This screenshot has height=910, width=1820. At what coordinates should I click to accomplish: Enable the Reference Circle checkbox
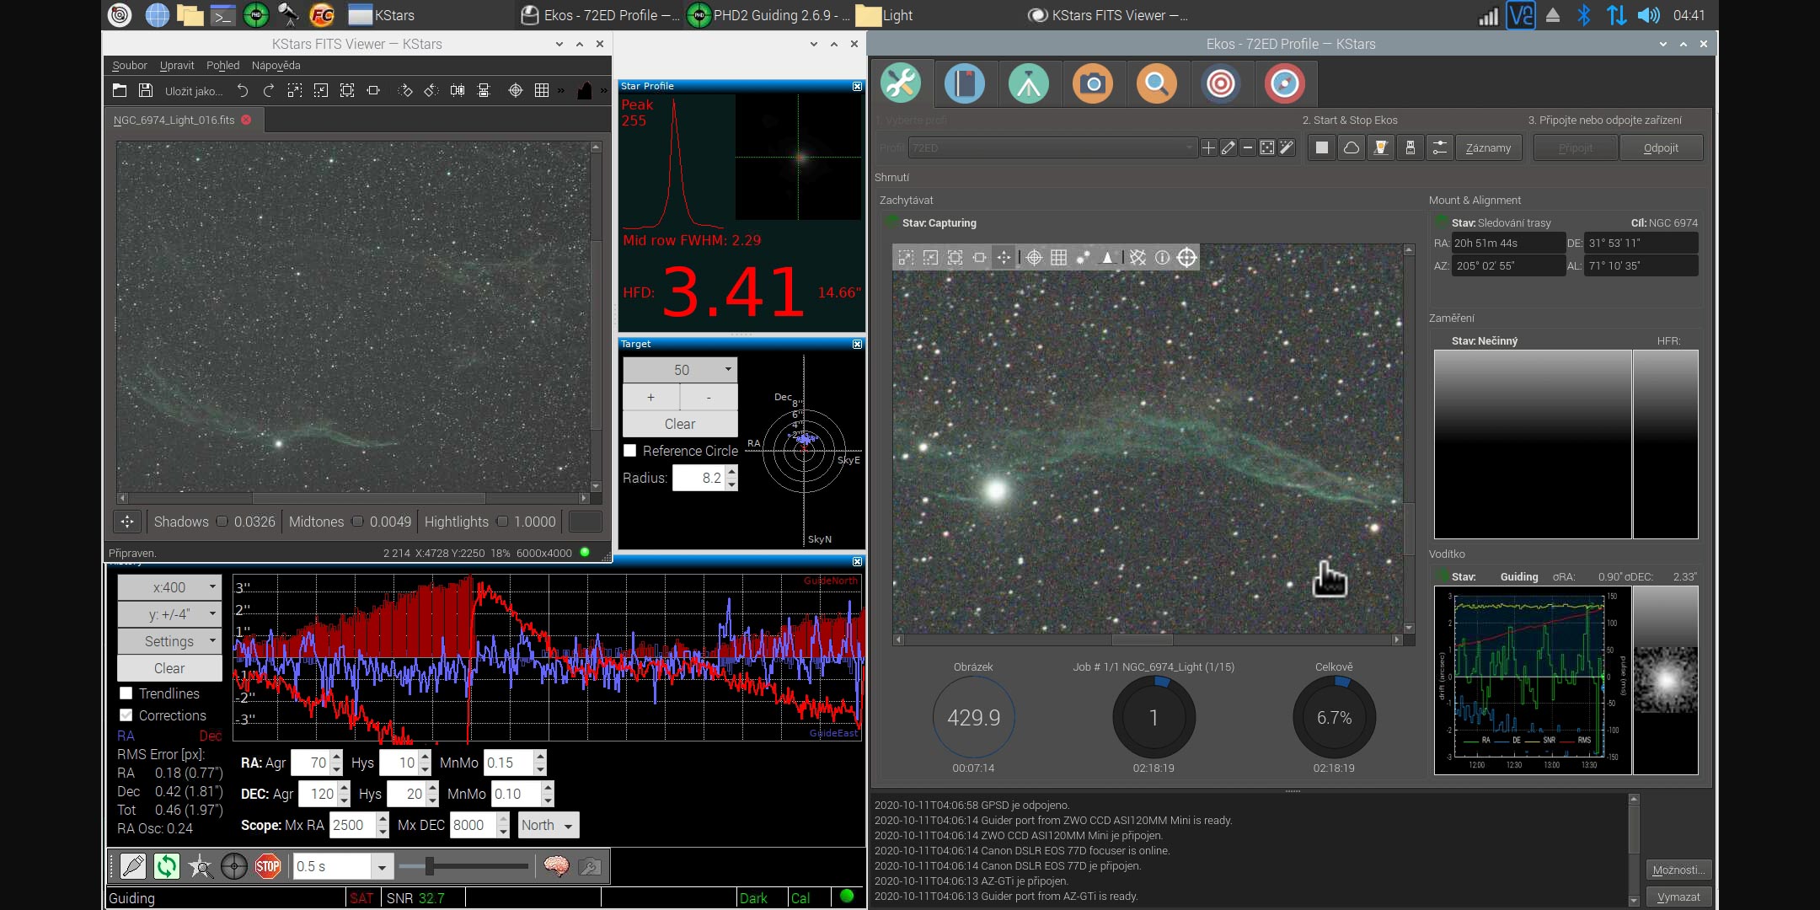click(629, 451)
